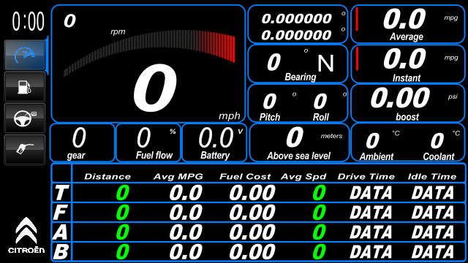
Task: Click the Distance value in row B
Action: point(123,251)
